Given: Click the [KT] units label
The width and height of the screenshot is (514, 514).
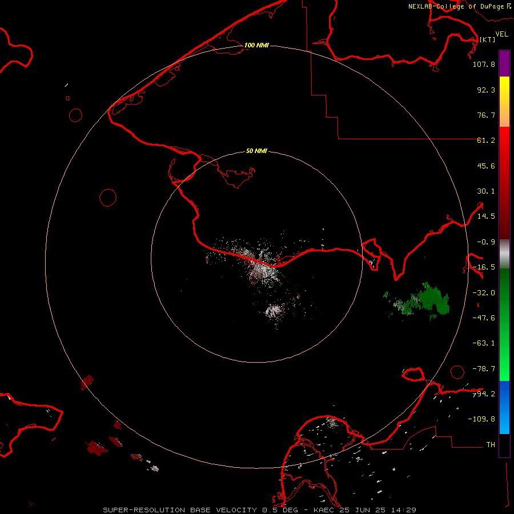Looking at the screenshot, I should [x=487, y=39].
